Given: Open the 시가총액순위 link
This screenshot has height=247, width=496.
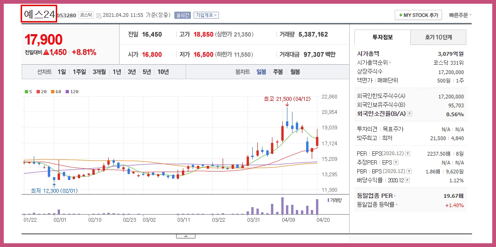Looking at the screenshot, I should click(374, 63).
